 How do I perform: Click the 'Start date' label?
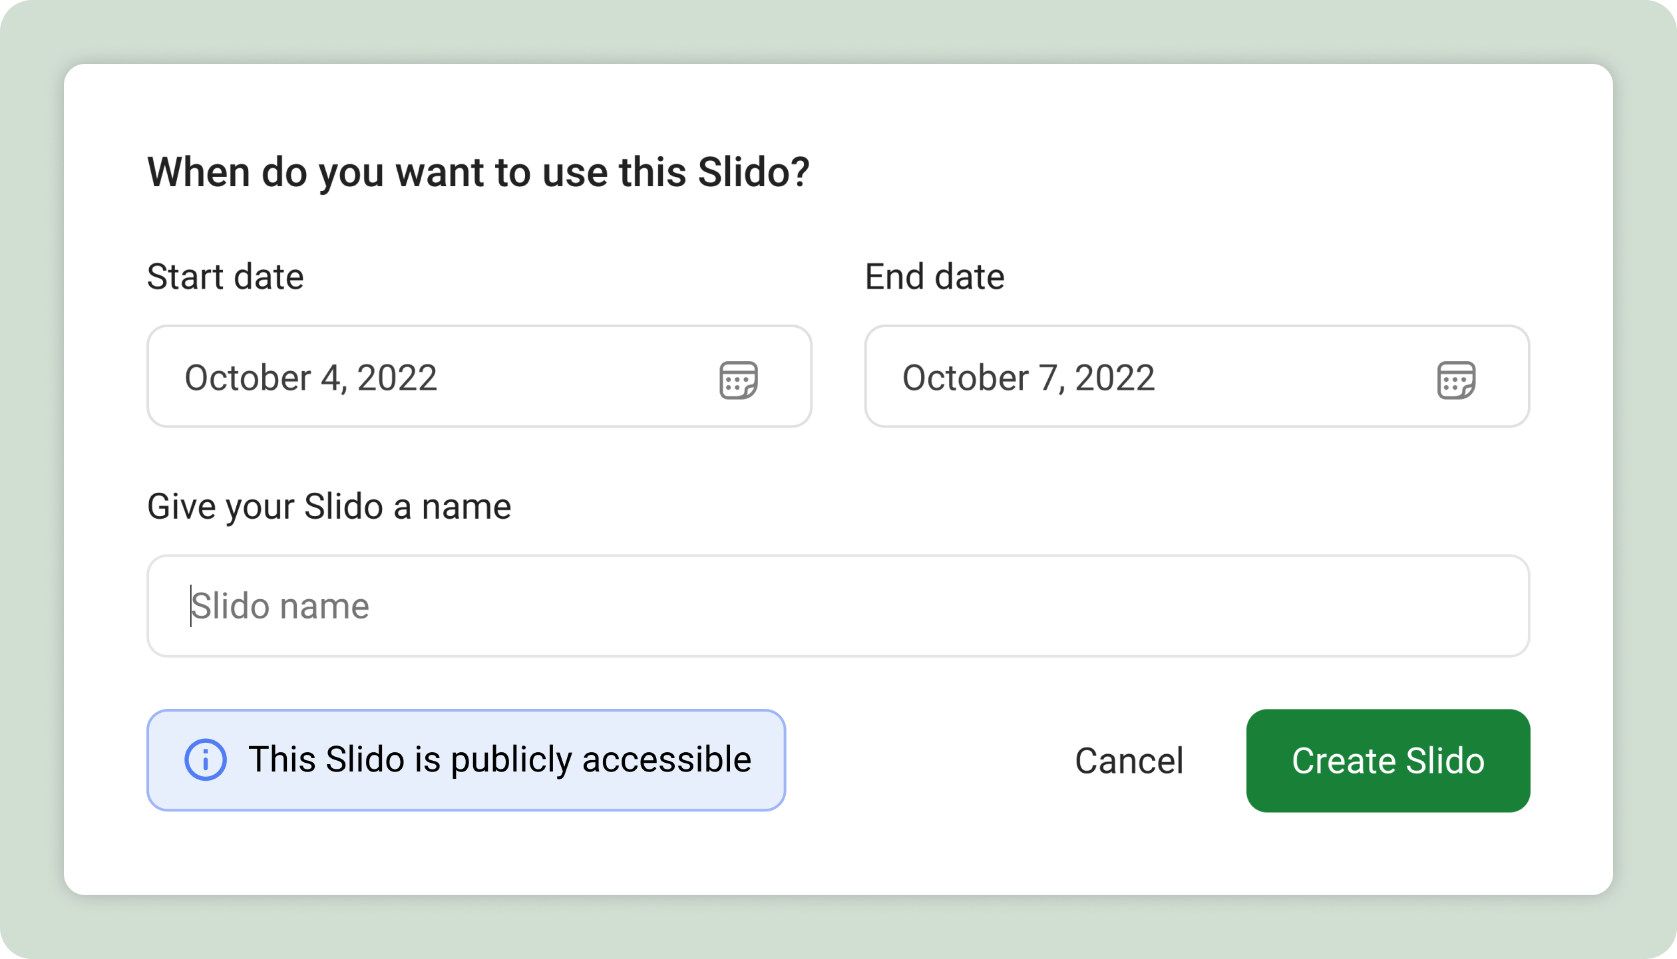(x=225, y=277)
